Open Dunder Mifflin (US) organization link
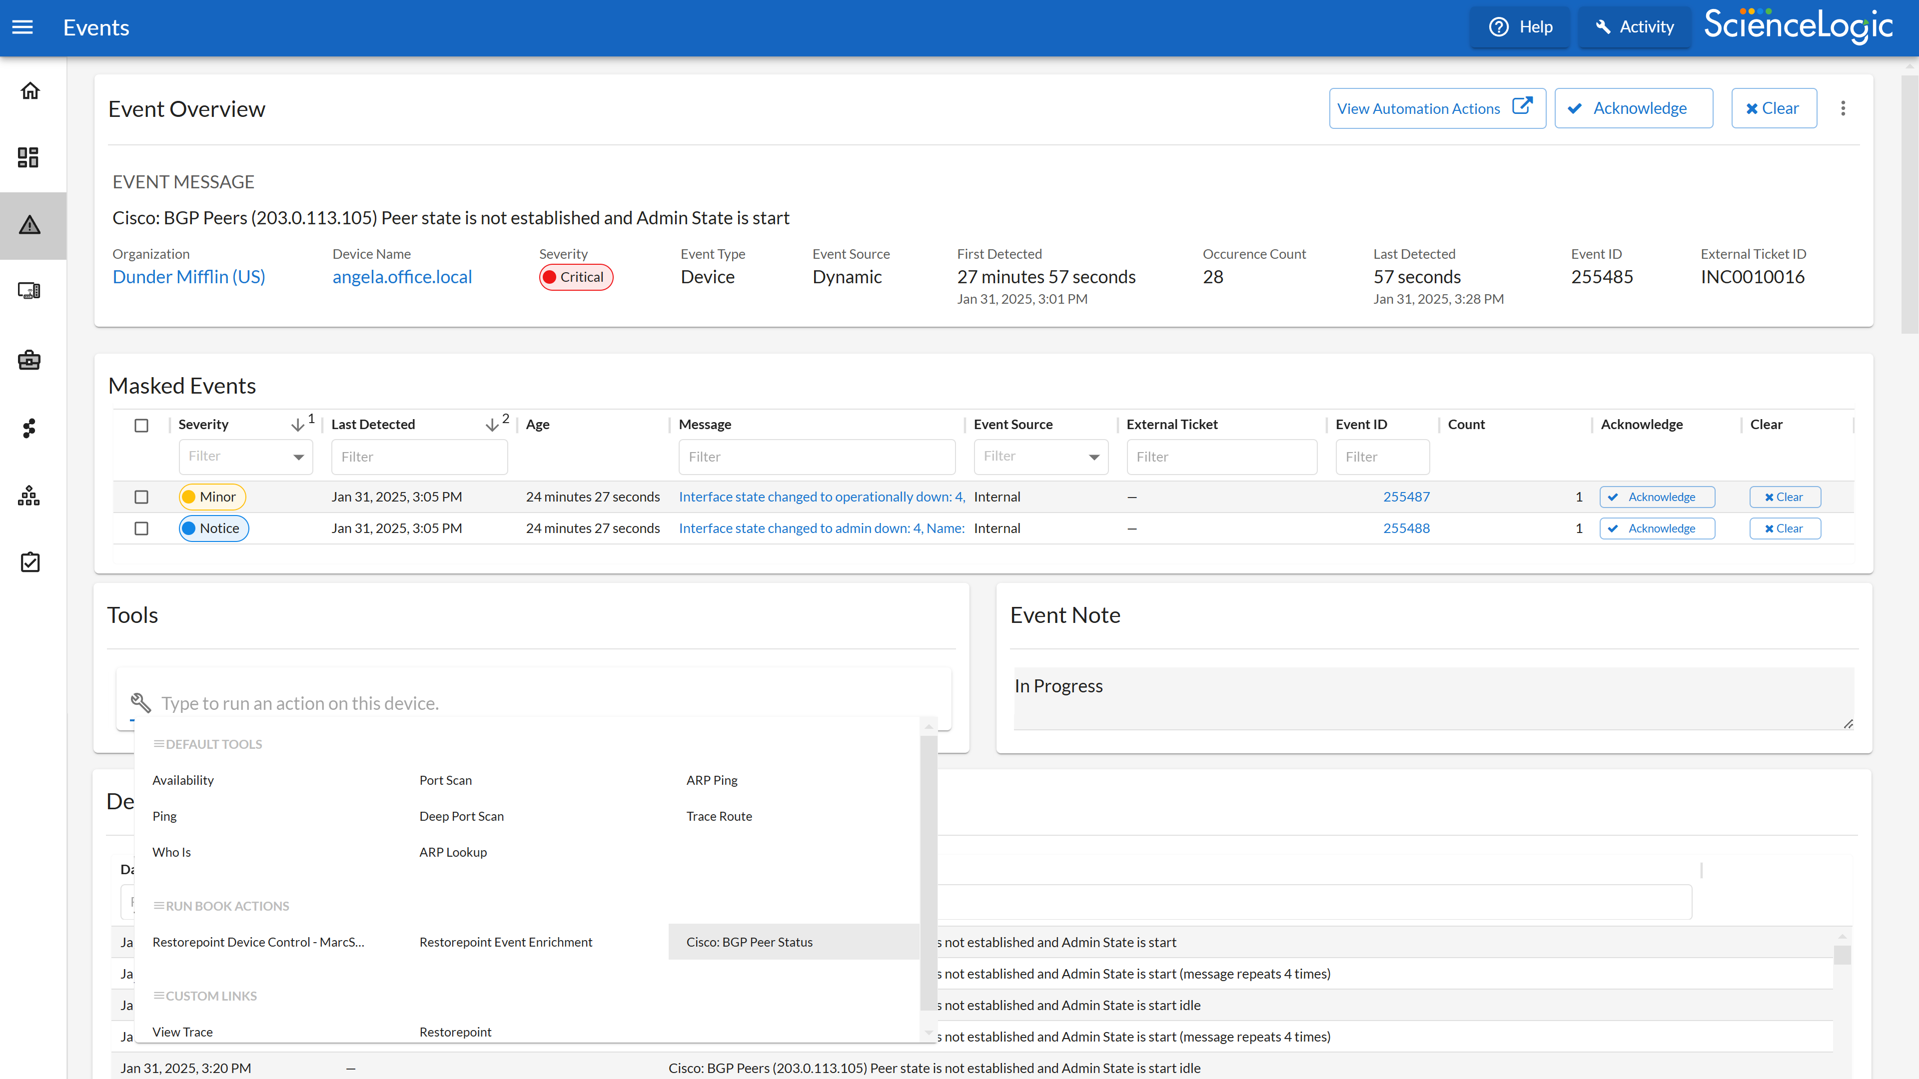The height and width of the screenshot is (1079, 1919). [x=188, y=277]
